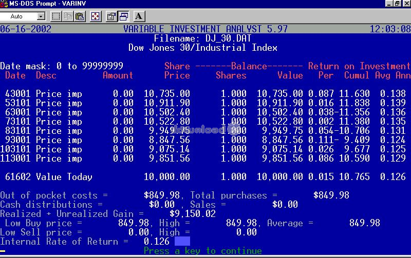Viewport: 411px width, 258px height.
Task: Click the clock time '12:03:08'
Action: tap(390, 29)
